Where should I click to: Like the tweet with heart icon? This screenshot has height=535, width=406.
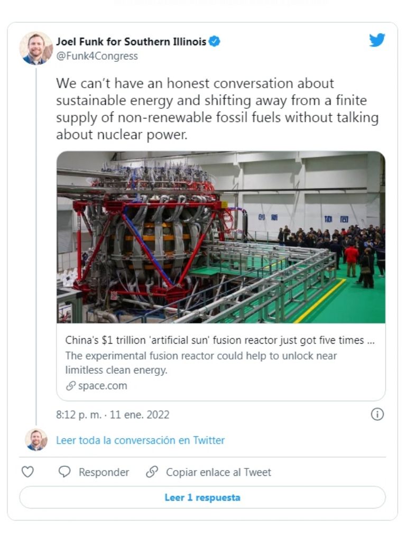click(x=27, y=472)
